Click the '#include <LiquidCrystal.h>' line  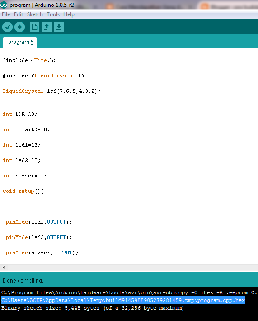pos(44,76)
